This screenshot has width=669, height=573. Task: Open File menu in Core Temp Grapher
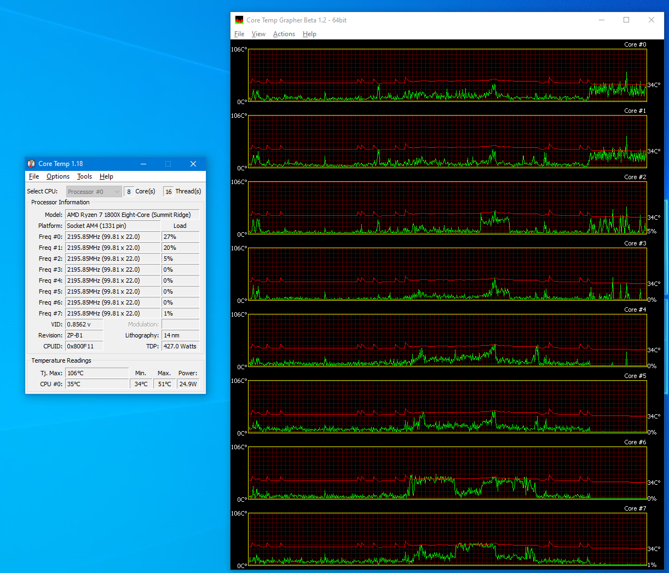(239, 34)
